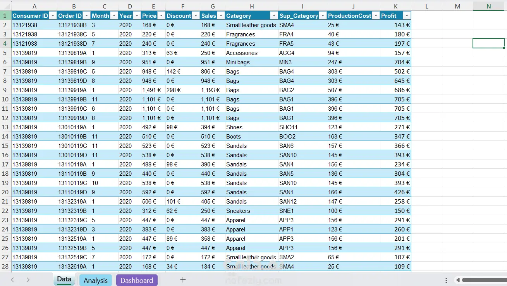Click Order ID 13132619A cell

74,267
